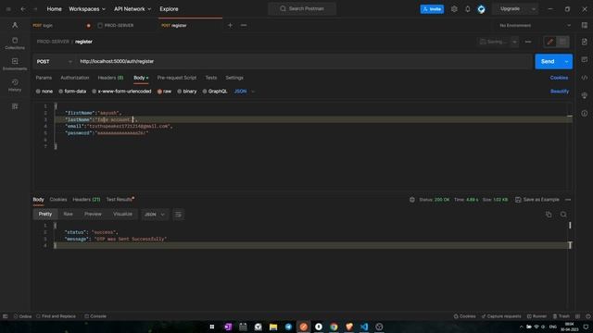
Task: Expand the Workspaces menu
Action: (x=87, y=8)
